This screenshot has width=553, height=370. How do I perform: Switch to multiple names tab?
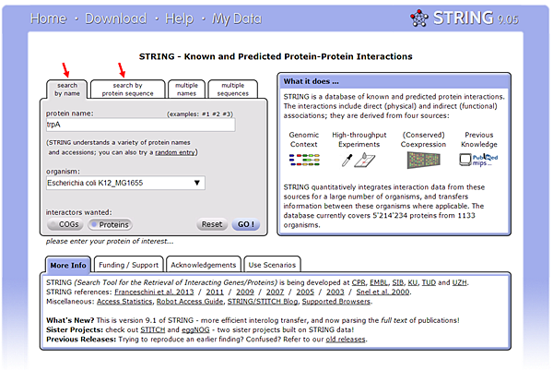click(186, 90)
